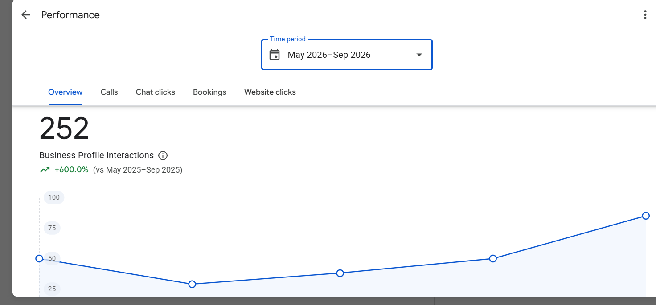Switch to the Calls tab
Viewport: 656px width, 305px height.
click(x=109, y=92)
